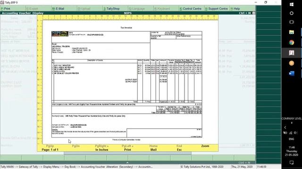Close the Accounting Voucher Display with X
The height and width of the screenshot is (169, 302).
[254, 13]
